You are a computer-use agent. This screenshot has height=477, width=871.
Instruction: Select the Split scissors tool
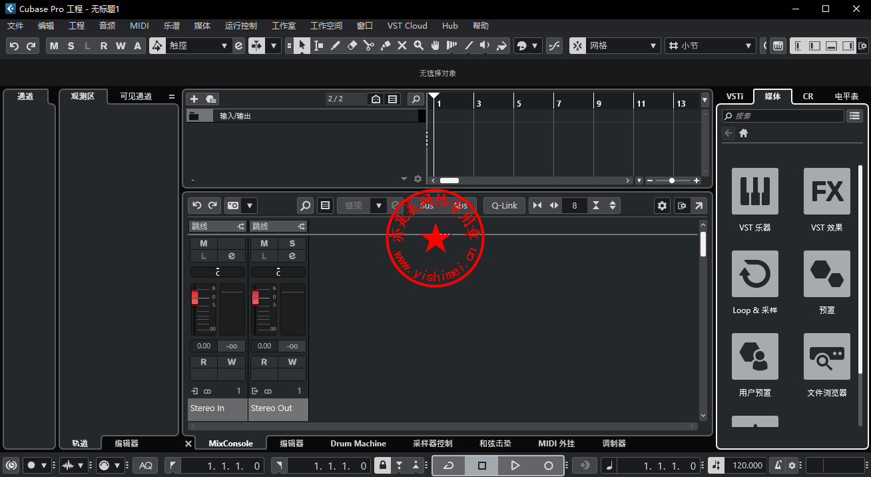tap(369, 45)
